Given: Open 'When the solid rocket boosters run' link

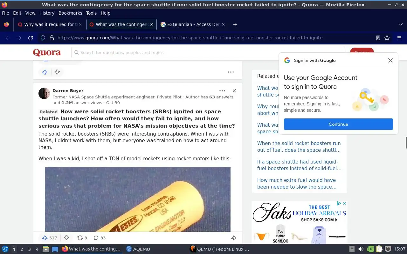Looking at the screenshot, I should pyautogui.click(x=299, y=147).
